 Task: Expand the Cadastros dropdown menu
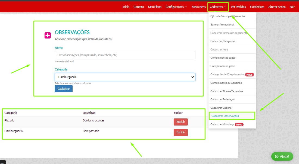(218, 7)
